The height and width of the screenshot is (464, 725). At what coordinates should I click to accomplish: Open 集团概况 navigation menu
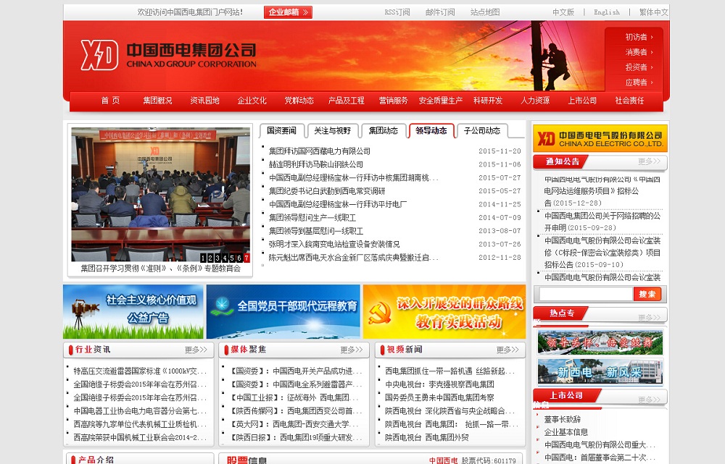157,100
